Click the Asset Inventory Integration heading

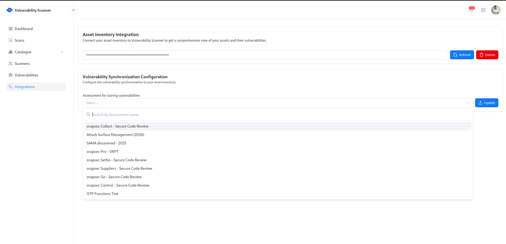[x=111, y=35]
